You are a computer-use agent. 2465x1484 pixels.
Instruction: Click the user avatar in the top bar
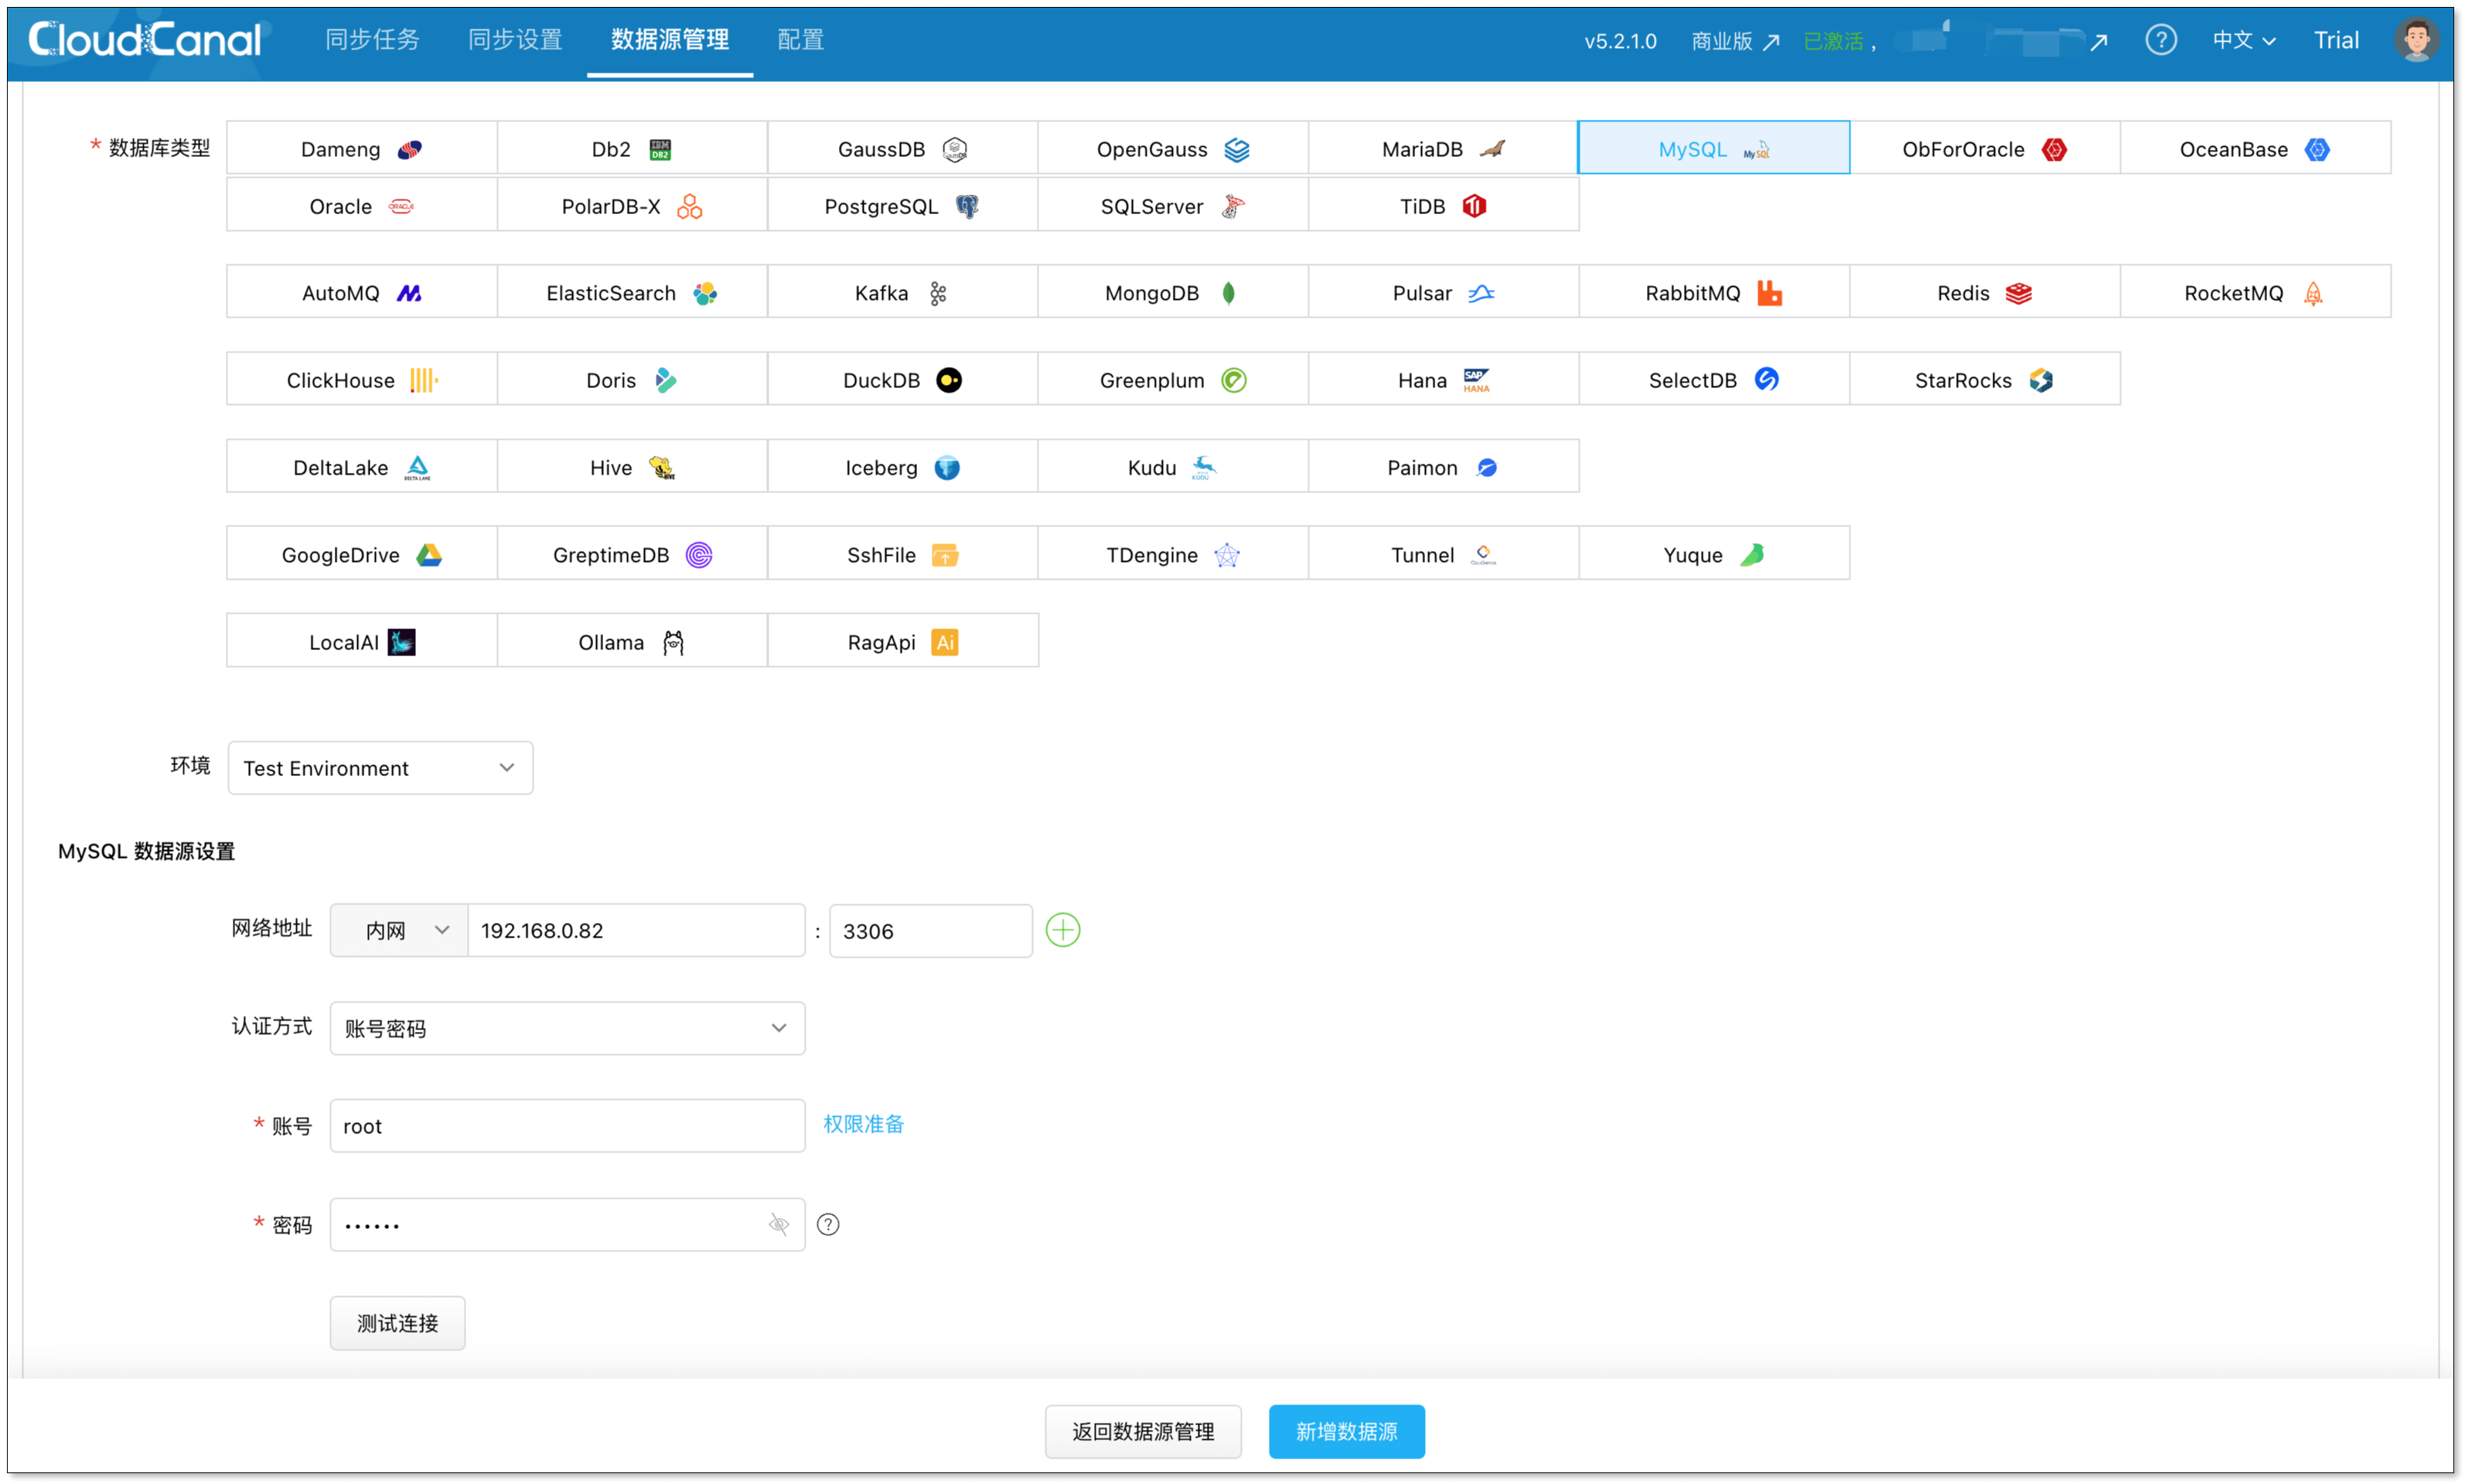pyautogui.click(x=2417, y=40)
